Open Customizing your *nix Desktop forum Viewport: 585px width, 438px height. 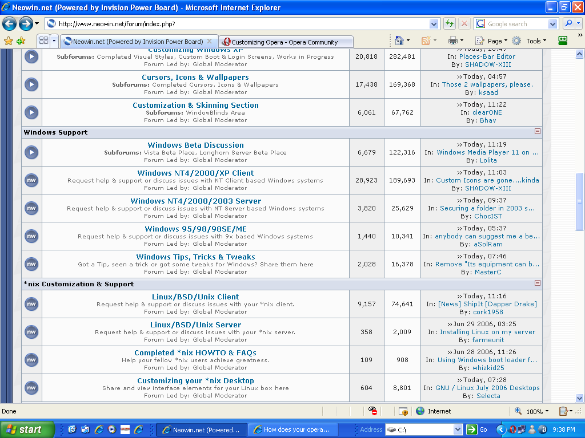click(195, 380)
